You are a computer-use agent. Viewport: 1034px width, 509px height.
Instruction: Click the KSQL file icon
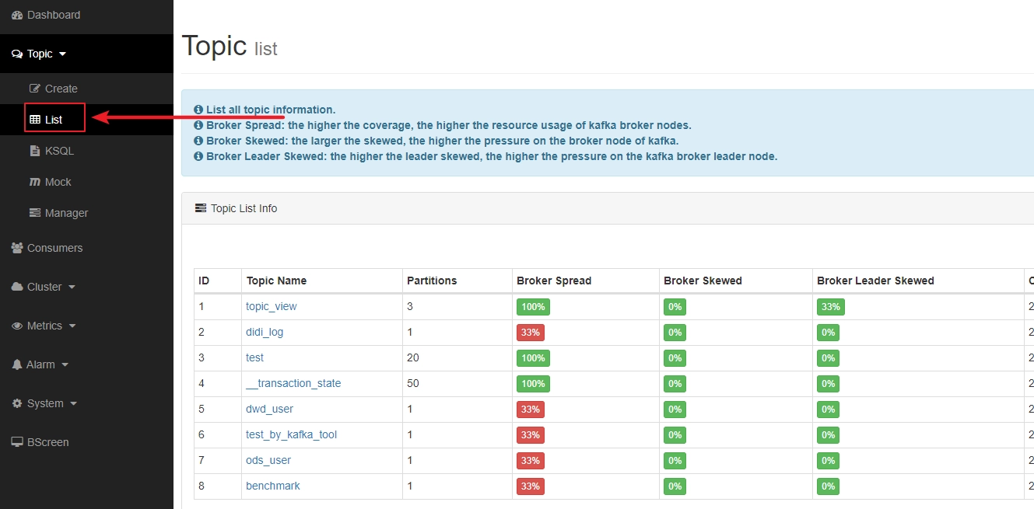(x=34, y=151)
